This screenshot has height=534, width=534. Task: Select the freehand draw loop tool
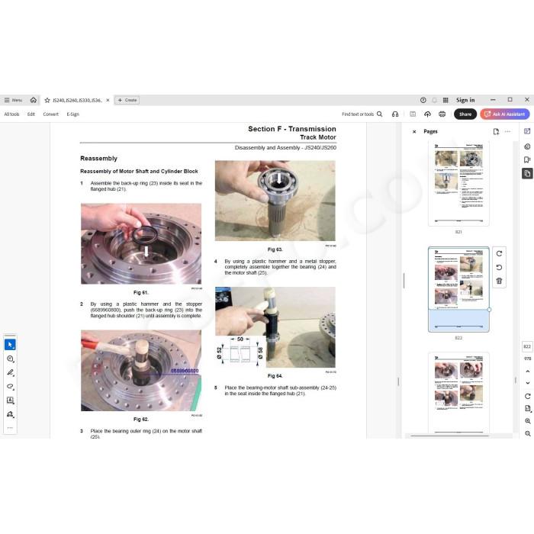click(10, 387)
